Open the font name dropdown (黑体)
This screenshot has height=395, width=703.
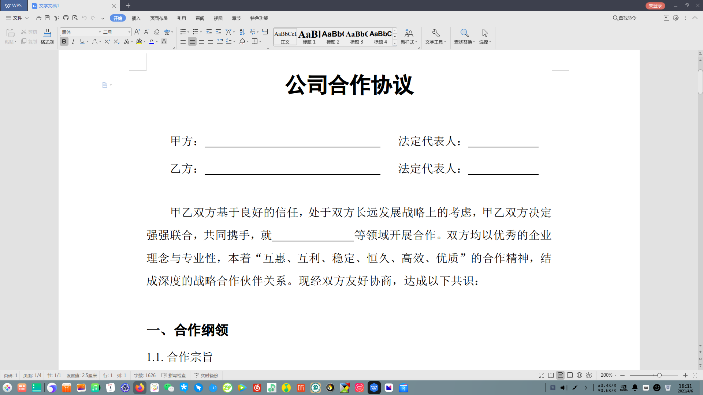pyautogui.click(x=100, y=32)
